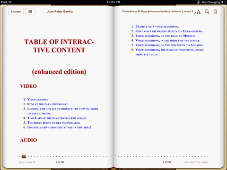Screen dimensions: 227x170
Task: Open the Library button
Action: 16,11
